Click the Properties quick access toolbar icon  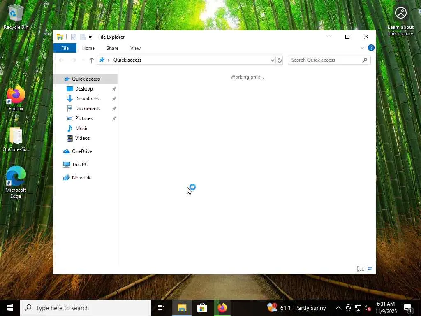tap(73, 37)
